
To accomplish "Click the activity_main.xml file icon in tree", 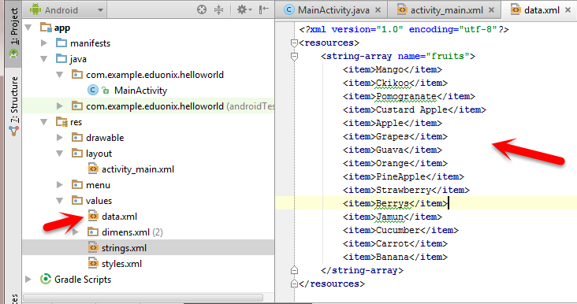I will [x=93, y=169].
